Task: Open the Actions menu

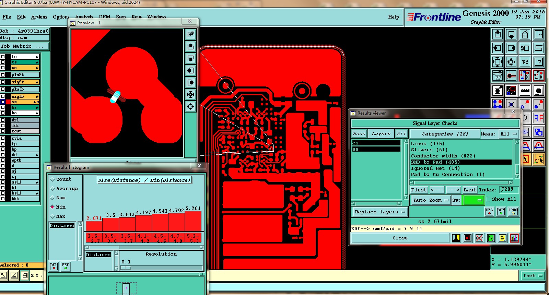Action: click(39, 17)
